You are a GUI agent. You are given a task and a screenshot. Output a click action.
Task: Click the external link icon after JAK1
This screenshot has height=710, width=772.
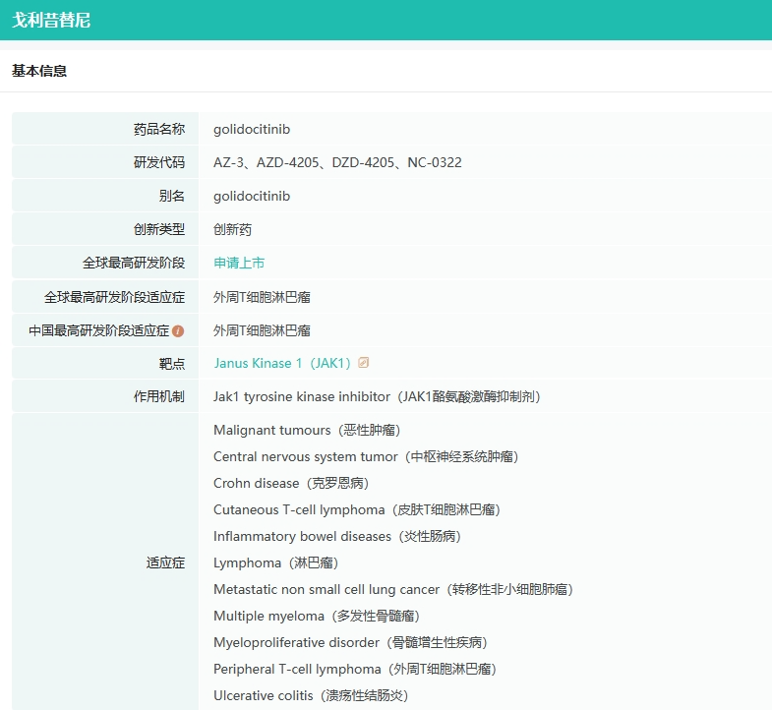tap(364, 363)
